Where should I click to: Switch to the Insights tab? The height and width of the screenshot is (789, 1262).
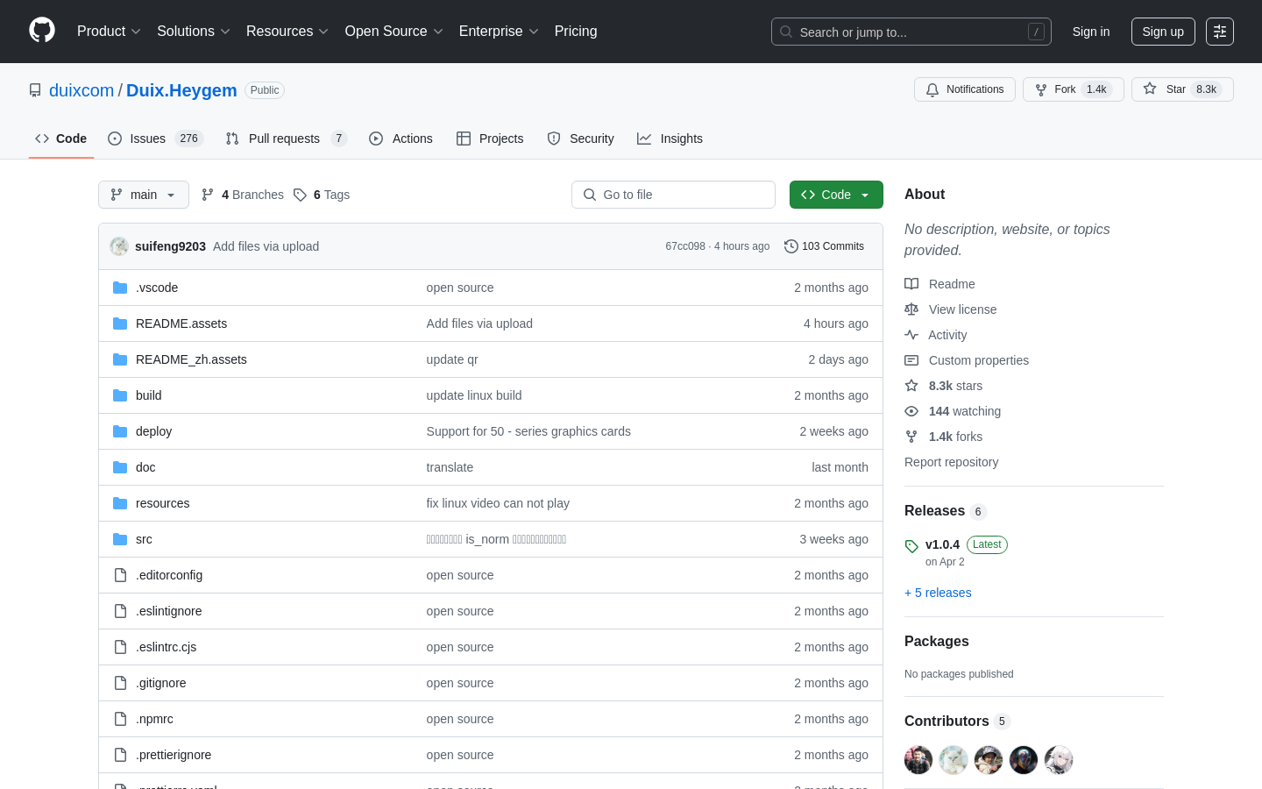(x=670, y=139)
